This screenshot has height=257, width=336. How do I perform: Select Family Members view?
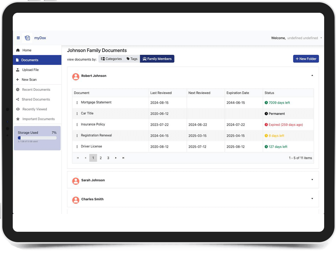tap(157, 59)
